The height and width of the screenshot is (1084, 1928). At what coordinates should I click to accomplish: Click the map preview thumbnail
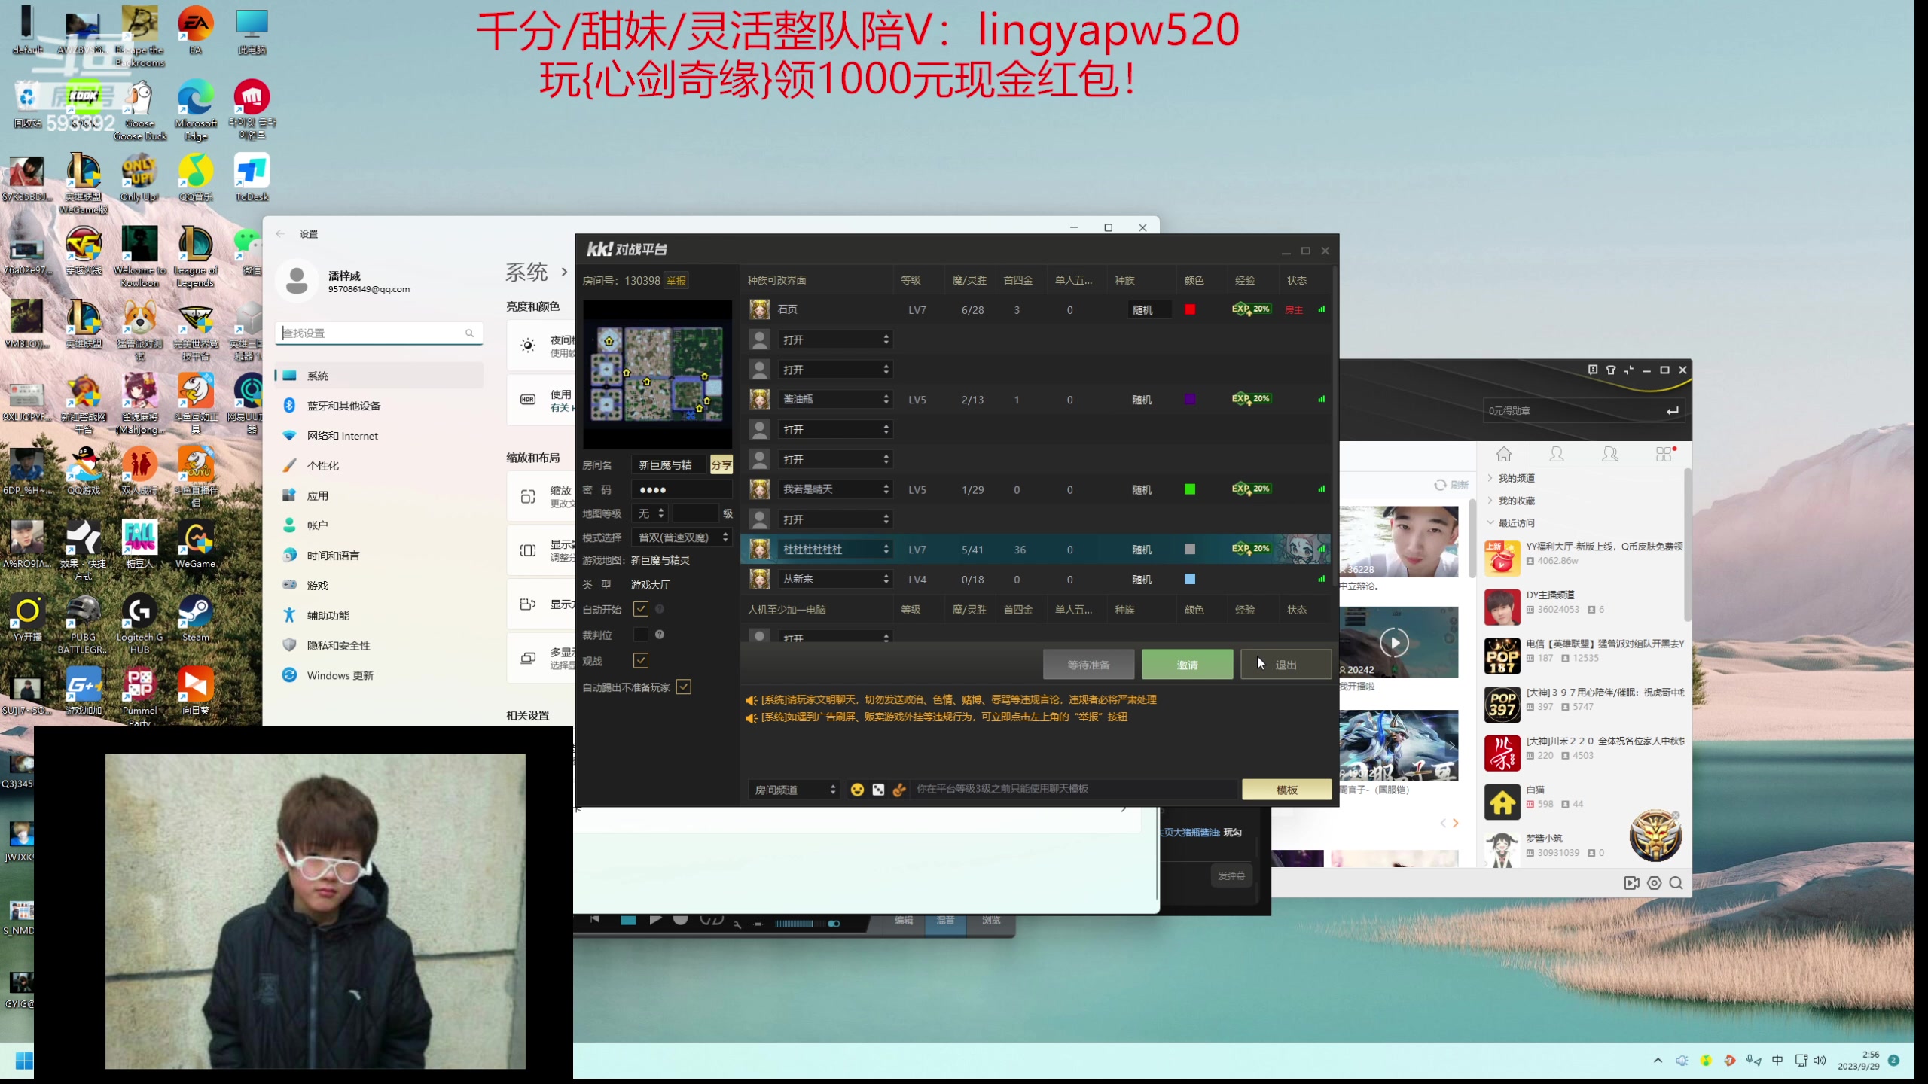tap(657, 374)
